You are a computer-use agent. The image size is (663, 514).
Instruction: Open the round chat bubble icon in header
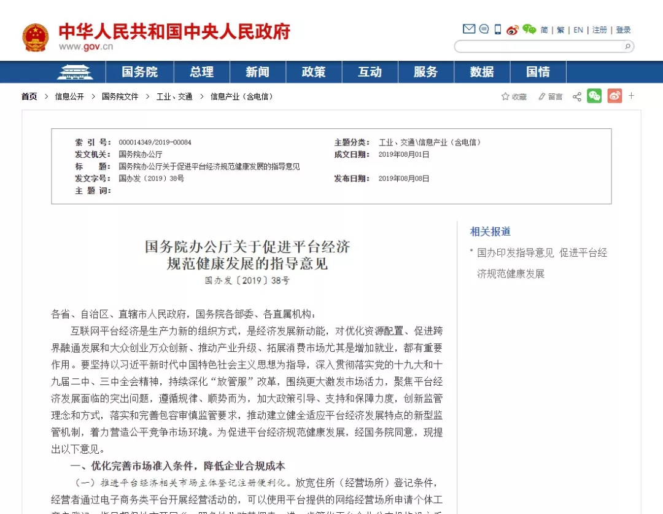(484, 29)
